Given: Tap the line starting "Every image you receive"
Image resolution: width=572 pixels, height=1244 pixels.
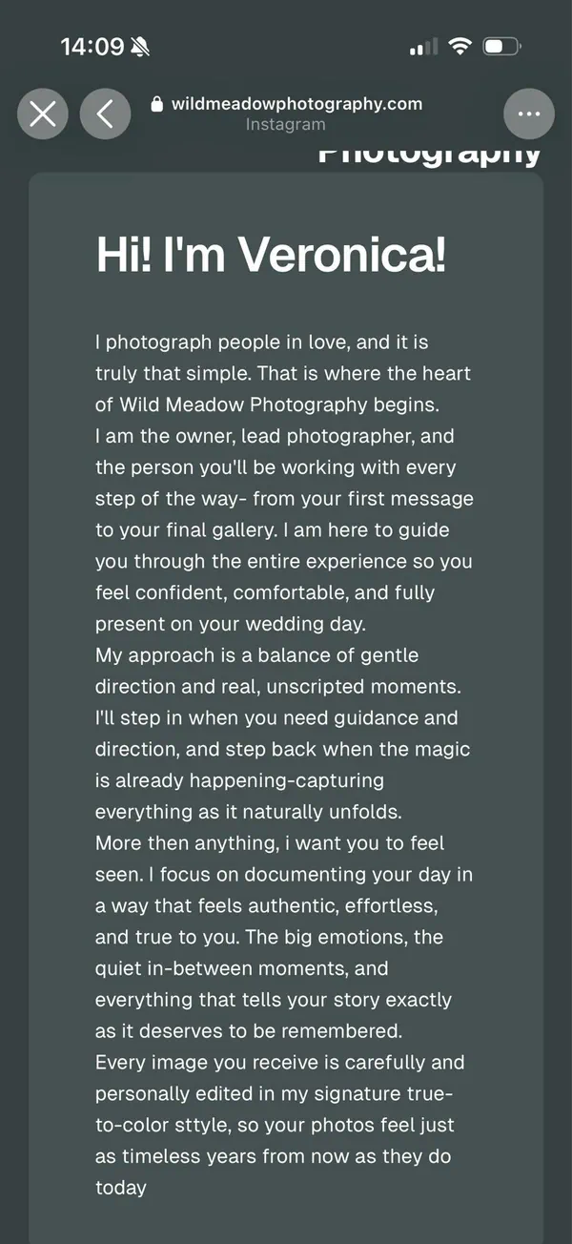Looking at the screenshot, I should pyautogui.click(x=279, y=1062).
